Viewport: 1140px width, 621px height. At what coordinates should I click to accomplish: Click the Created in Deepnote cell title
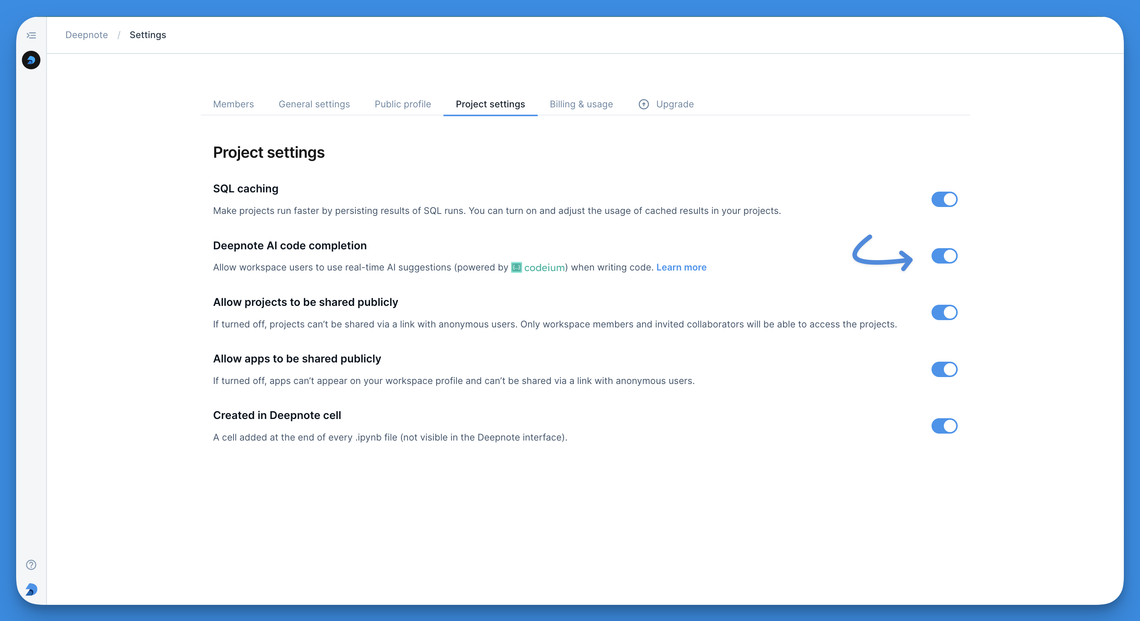coord(277,415)
